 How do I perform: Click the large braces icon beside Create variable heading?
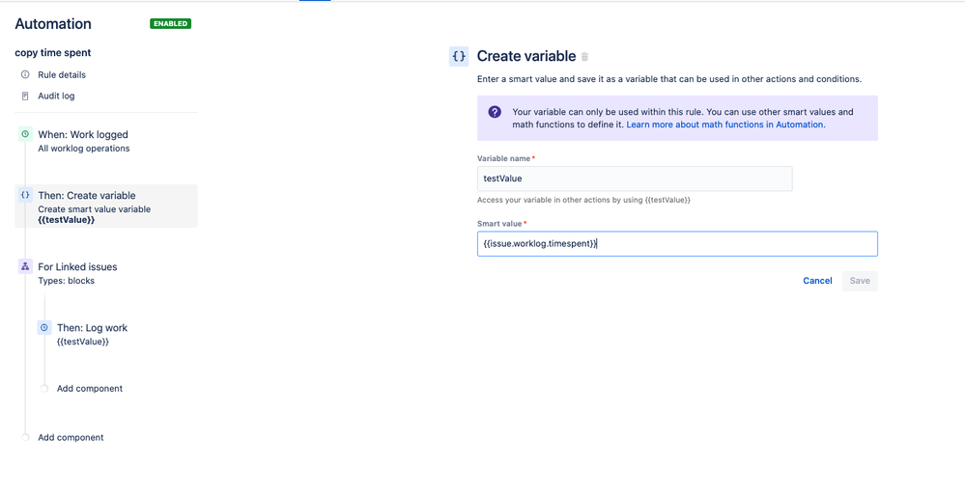tap(459, 57)
